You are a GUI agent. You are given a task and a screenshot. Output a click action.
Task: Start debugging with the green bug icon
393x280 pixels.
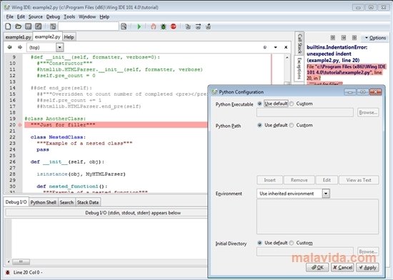[164, 26]
